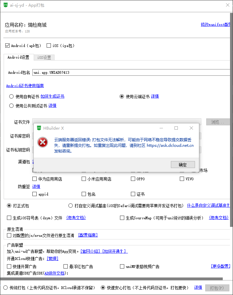Open the 修改manifest配置 link
Viewport: 233px width, 295px height.
point(215,24)
